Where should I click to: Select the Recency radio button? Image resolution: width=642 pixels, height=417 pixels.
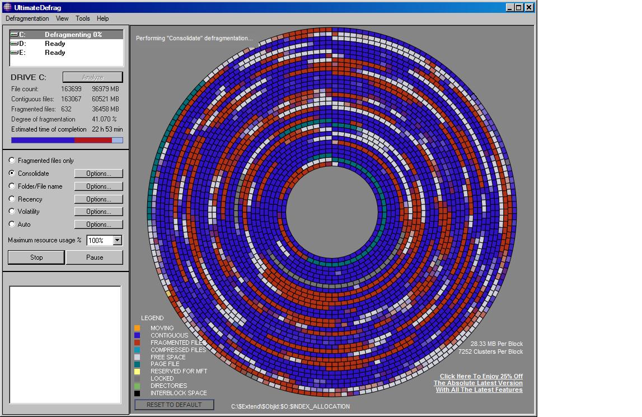tap(12, 199)
